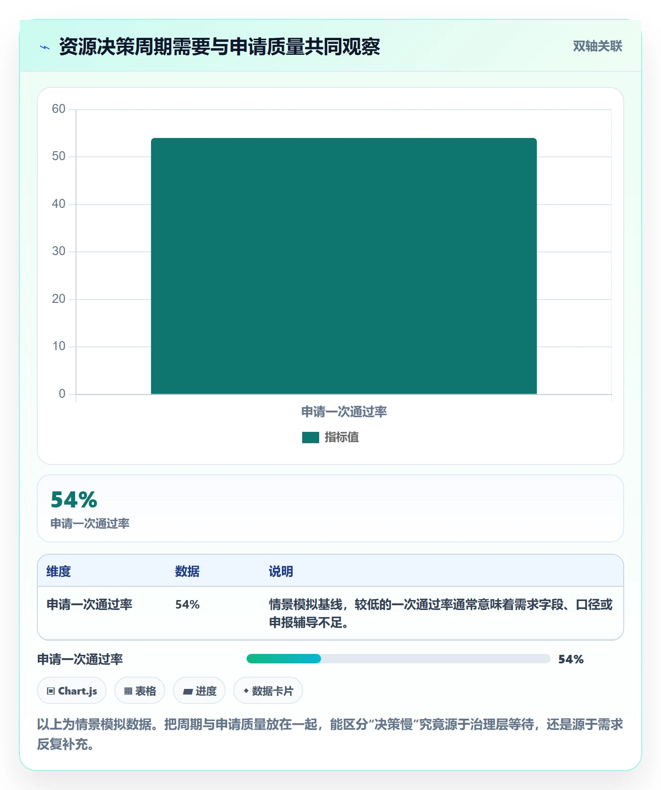Viewport: 661px width, 790px height.
Task: Click the 数据卡片 tag
Action: (x=268, y=691)
